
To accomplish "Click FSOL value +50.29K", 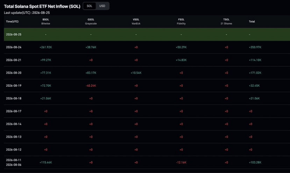I will [x=181, y=47].
